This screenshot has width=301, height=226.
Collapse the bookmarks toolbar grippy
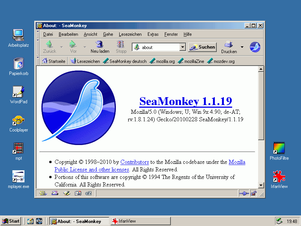(x=38, y=61)
